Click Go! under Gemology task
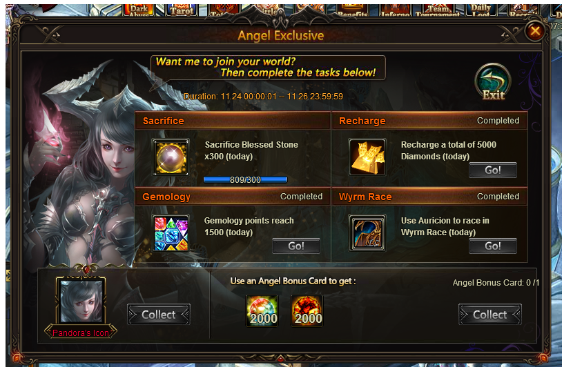 point(295,246)
